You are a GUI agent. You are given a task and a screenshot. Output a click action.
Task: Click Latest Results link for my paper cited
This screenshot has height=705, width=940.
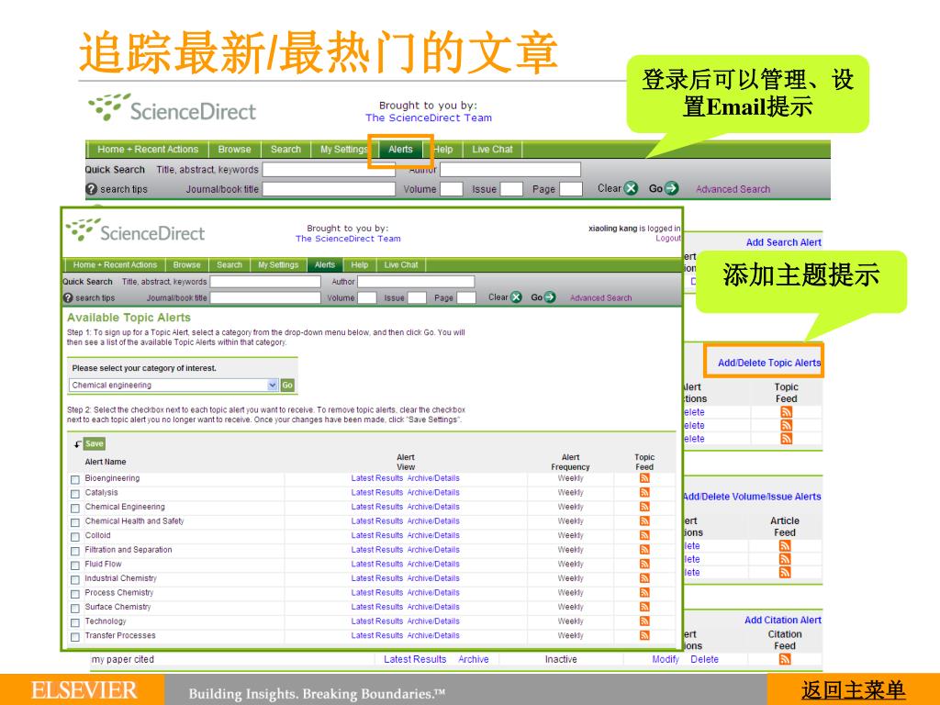coord(415,659)
